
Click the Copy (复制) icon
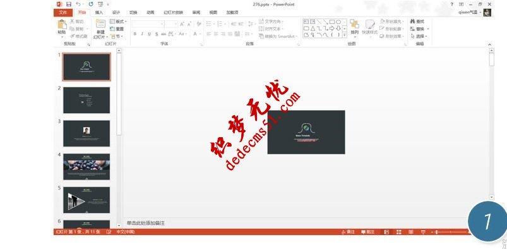tap(73, 29)
